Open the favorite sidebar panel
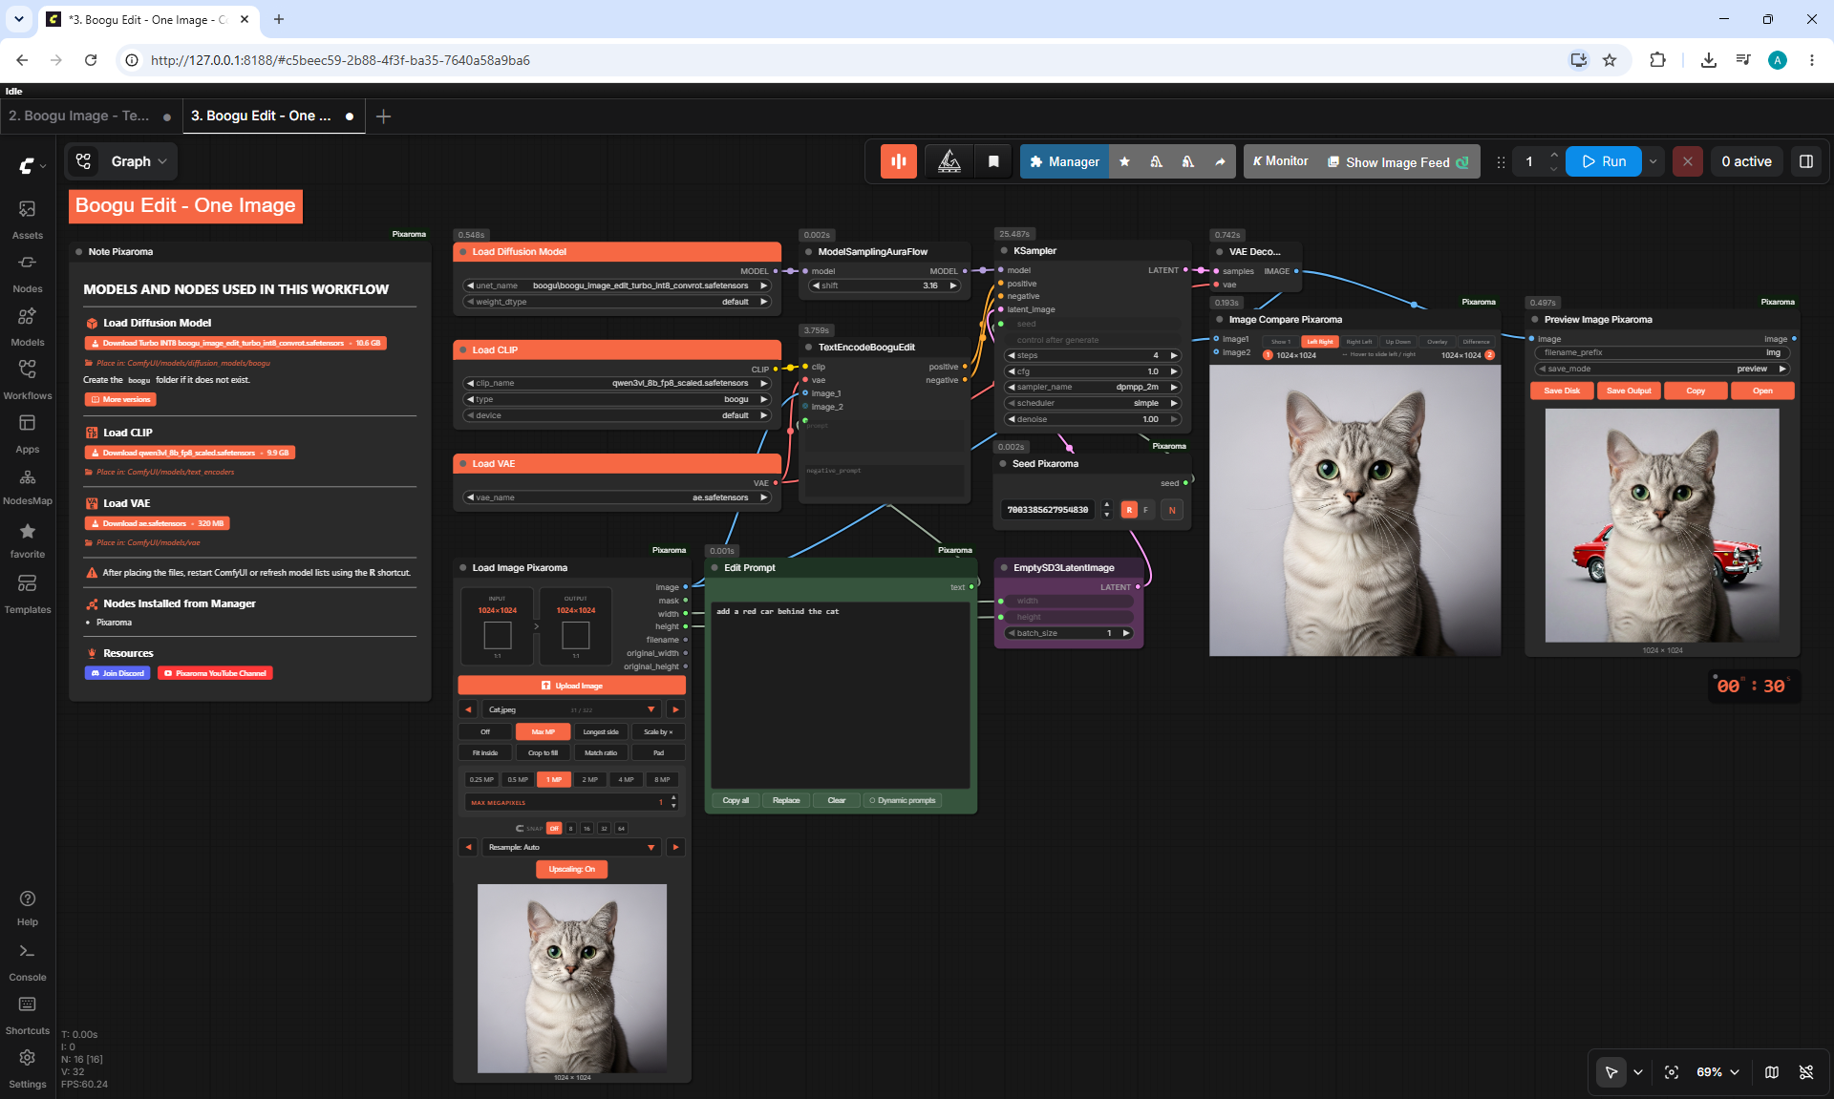Image resolution: width=1834 pixels, height=1099 pixels. [x=27, y=539]
